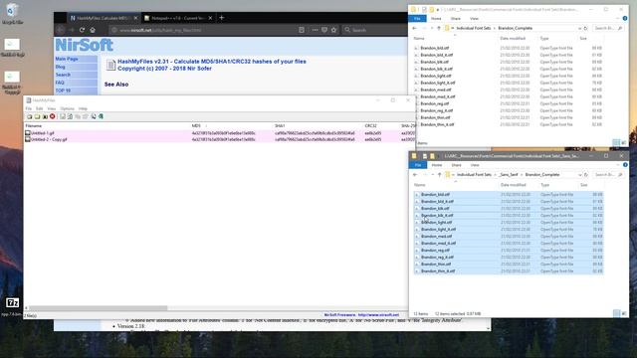Go to the Firefox home page icon
This screenshot has width=637, height=358.
click(93, 30)
